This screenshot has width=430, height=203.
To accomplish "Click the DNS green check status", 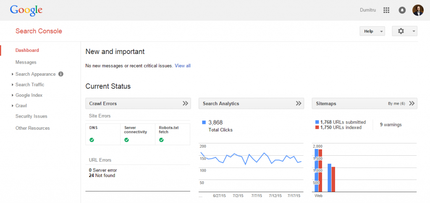I will [92, 140].
